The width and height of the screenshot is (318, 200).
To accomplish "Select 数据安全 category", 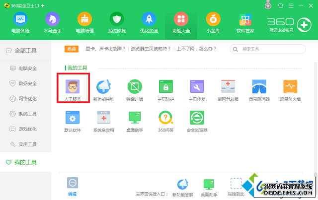I will 25,83.
